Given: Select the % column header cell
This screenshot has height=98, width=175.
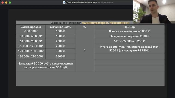Looking at the screenshot, I should [84, 27].
